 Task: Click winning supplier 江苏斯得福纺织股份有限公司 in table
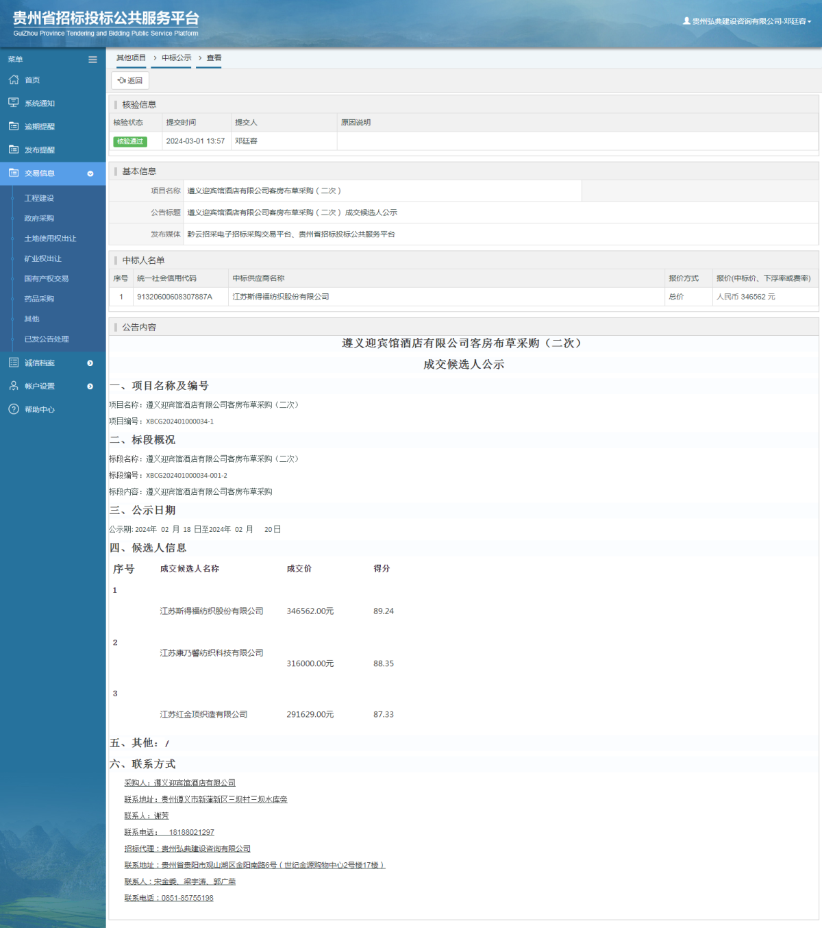point(281,297)
